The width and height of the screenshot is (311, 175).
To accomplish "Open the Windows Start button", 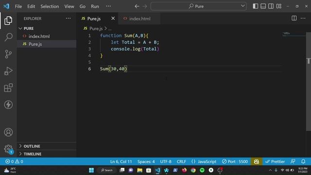I will tap(91, 170).
